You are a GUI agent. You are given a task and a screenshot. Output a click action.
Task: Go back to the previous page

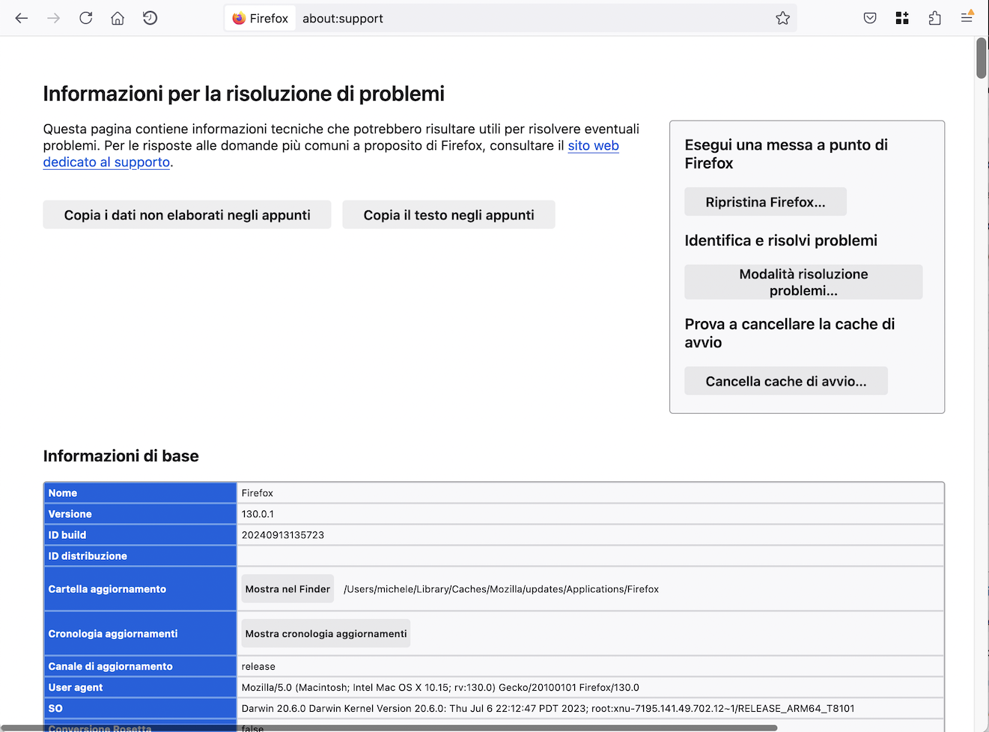pos(22,18)
